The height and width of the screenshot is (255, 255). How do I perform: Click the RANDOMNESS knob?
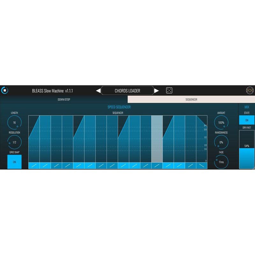[x=221, y=142]
